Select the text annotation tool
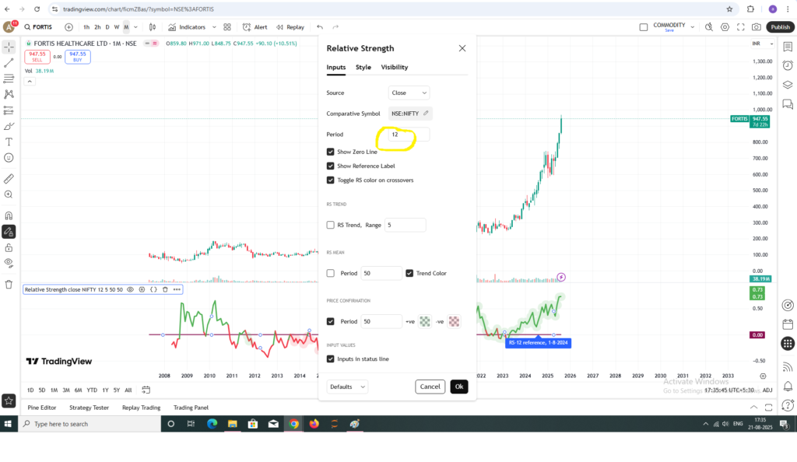The height and width of the screenshot is (462, 797). (9, 142)
